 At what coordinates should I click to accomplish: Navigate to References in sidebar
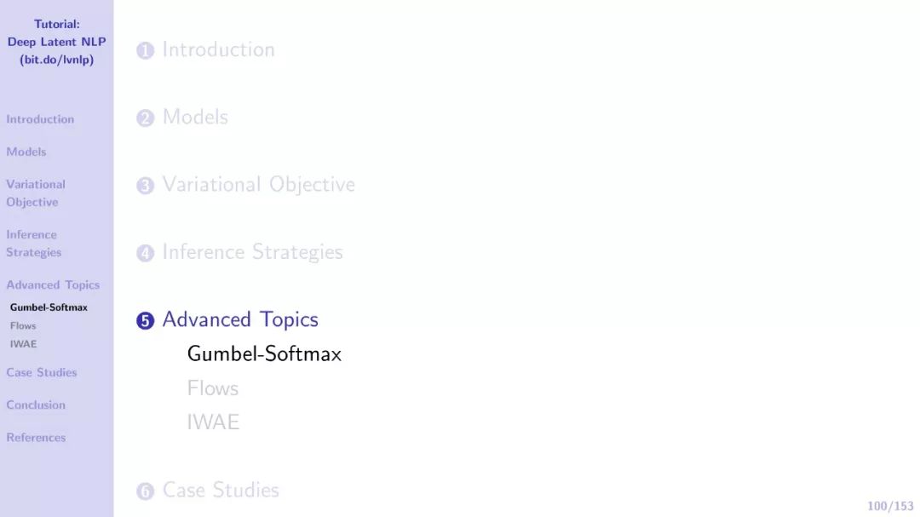point(36,437)
